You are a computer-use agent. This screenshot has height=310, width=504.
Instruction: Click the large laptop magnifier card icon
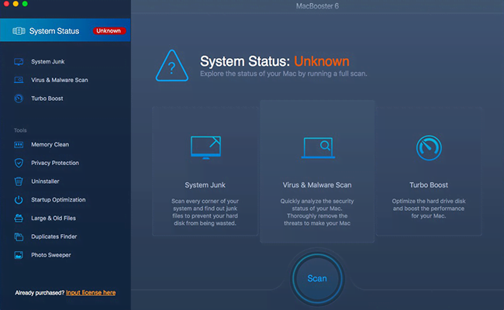click(318, 148)
